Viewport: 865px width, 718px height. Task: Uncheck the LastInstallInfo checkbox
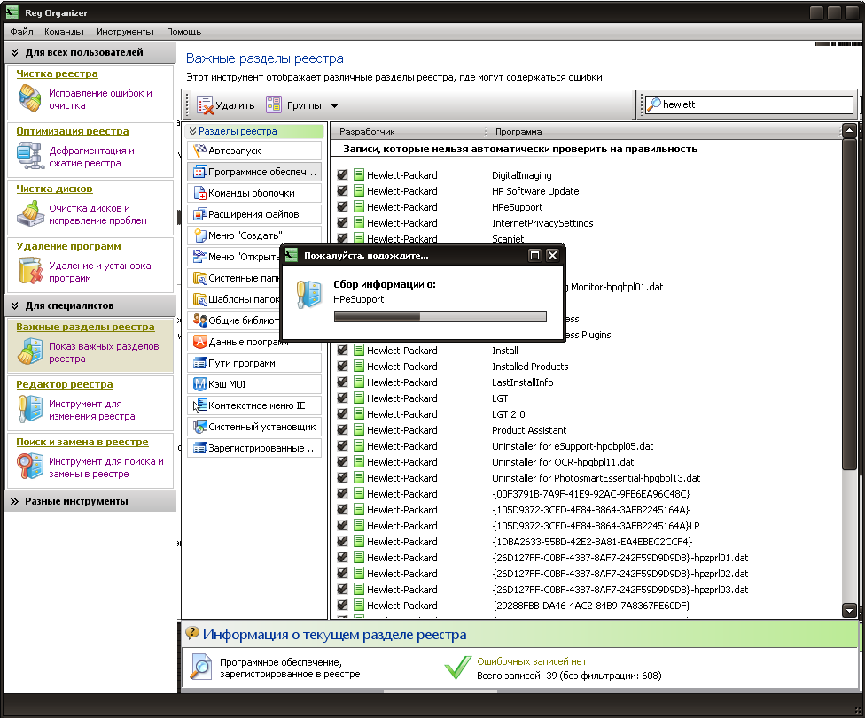(342, 382)
